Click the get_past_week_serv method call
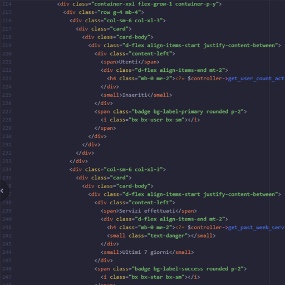The image size is (285, 285). (257, 228)
